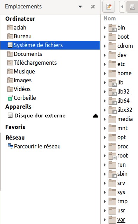Expand the home folder tree row
The image size is (138, 224).
point(105,73)
